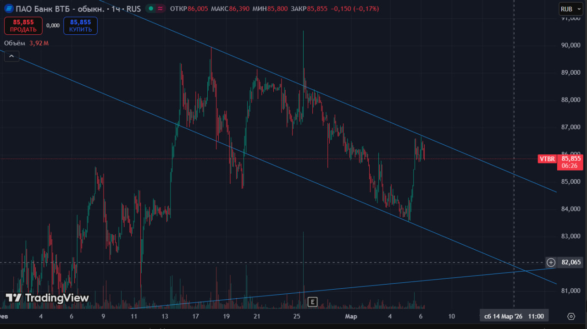Click the volume value 3,92 M
Image resolution: width=587 pixels, height=329 pixels.
click(39, 43)
